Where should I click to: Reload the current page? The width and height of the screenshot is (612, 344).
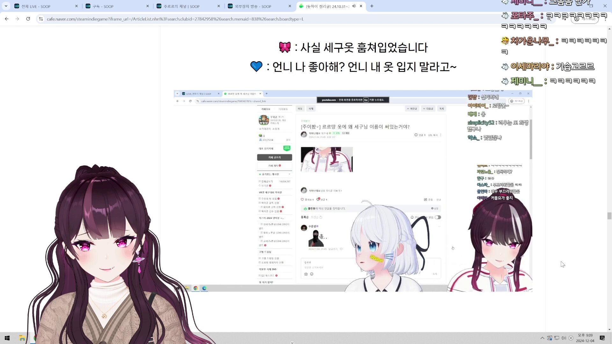tap(28, 19)
